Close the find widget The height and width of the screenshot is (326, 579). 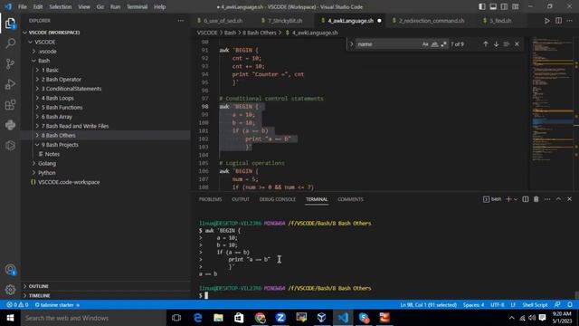[x=517, y=44]
